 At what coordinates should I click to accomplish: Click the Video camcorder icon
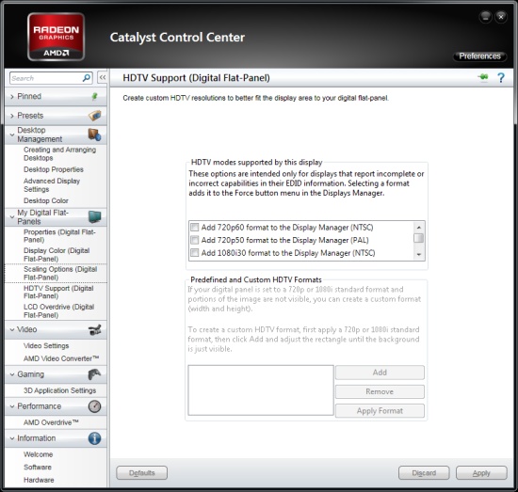coord(95,329)
